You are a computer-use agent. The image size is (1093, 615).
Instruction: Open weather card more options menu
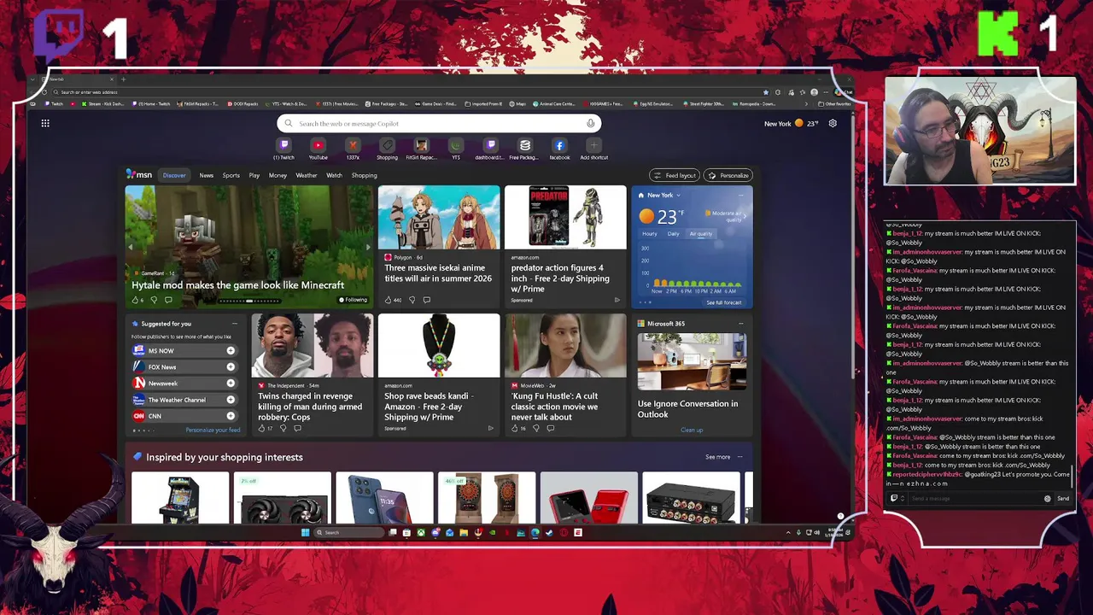(740, 196)
